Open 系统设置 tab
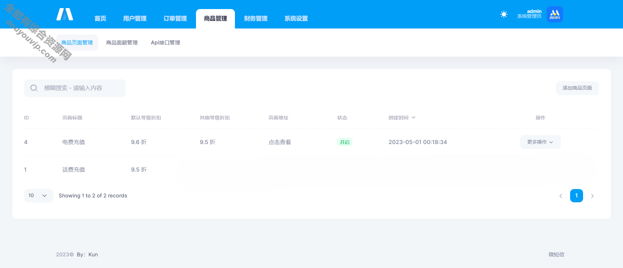 point(296,18)
